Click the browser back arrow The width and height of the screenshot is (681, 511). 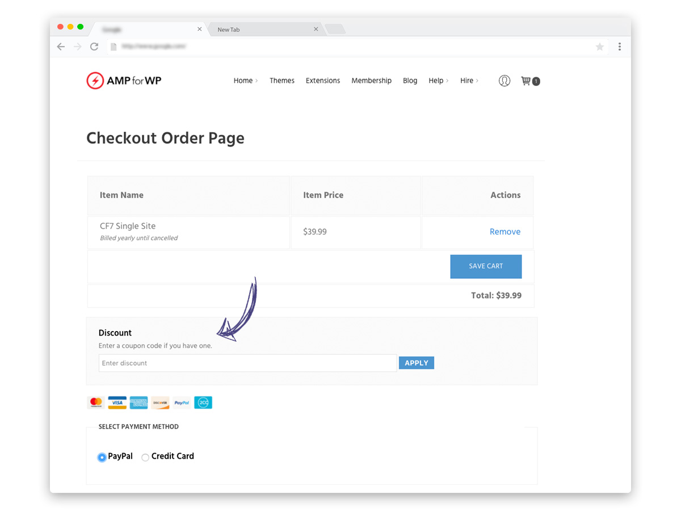coord(61,47)
